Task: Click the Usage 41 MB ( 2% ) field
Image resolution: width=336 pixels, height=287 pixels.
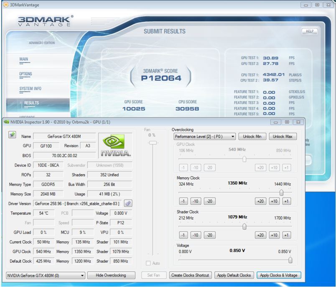Action: pos(110,194)
